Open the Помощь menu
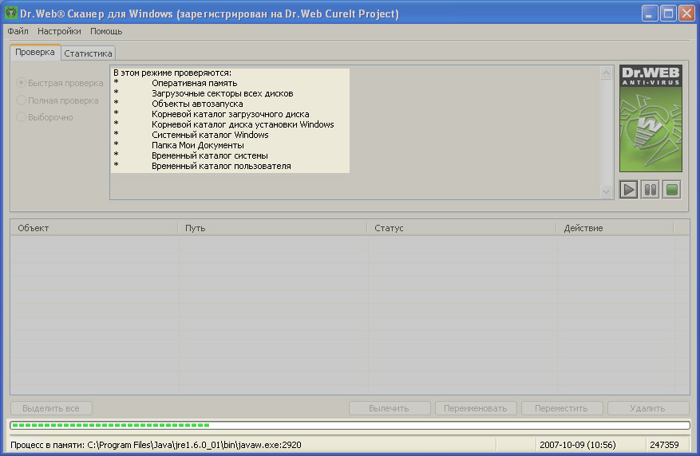Screen dimensions: 700x456 point(106,31)
